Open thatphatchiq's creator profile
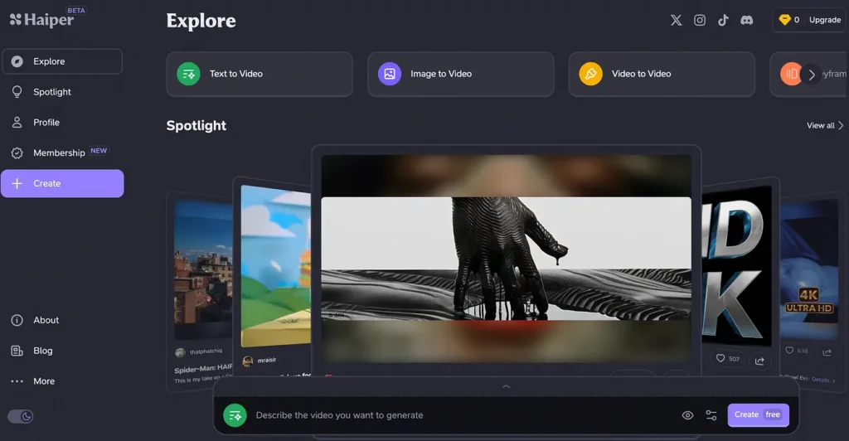The height and width of the screenshot is (441, 849). 199,351
